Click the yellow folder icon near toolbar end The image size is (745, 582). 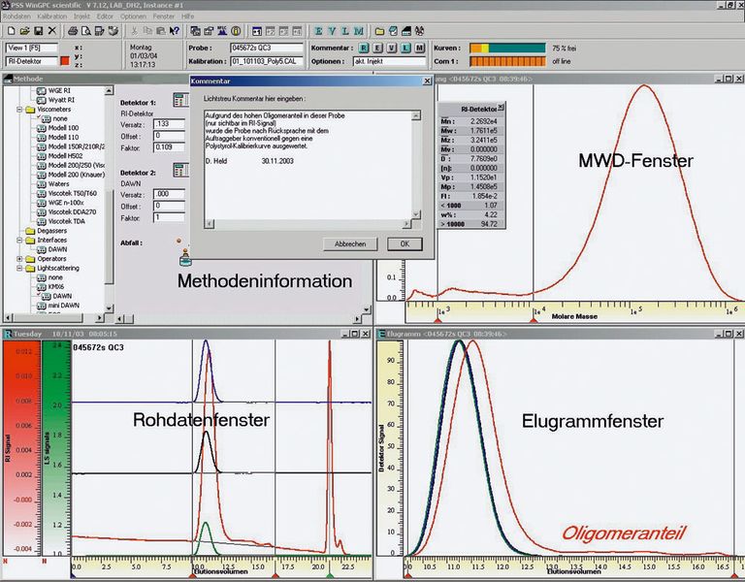[x=379, y=31]
